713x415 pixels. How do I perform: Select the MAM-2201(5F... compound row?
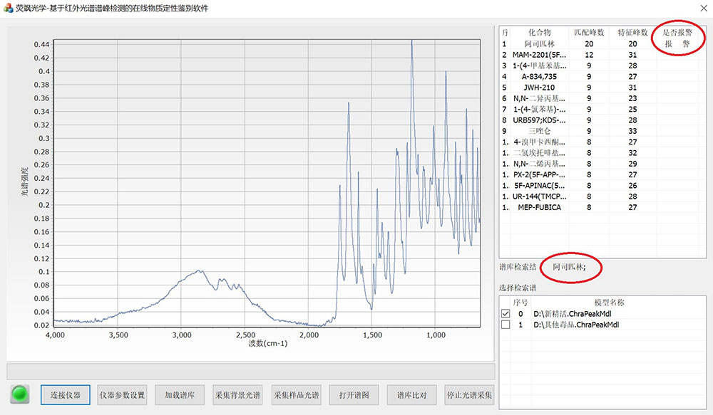click(x=602, y=55)
